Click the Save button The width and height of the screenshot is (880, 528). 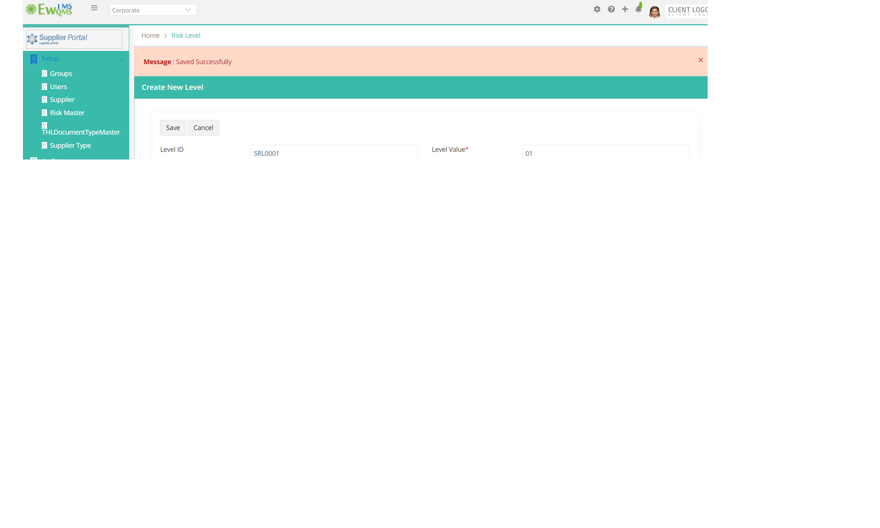[x=173, y=128]
